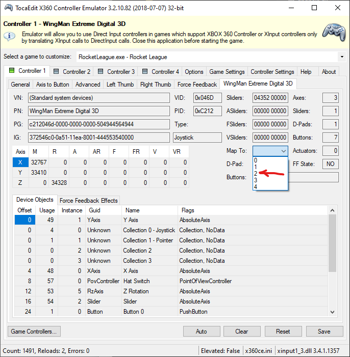Switch to Axis to Button sub-tab
Screen dimensions: 350x357
pos(53,85)
